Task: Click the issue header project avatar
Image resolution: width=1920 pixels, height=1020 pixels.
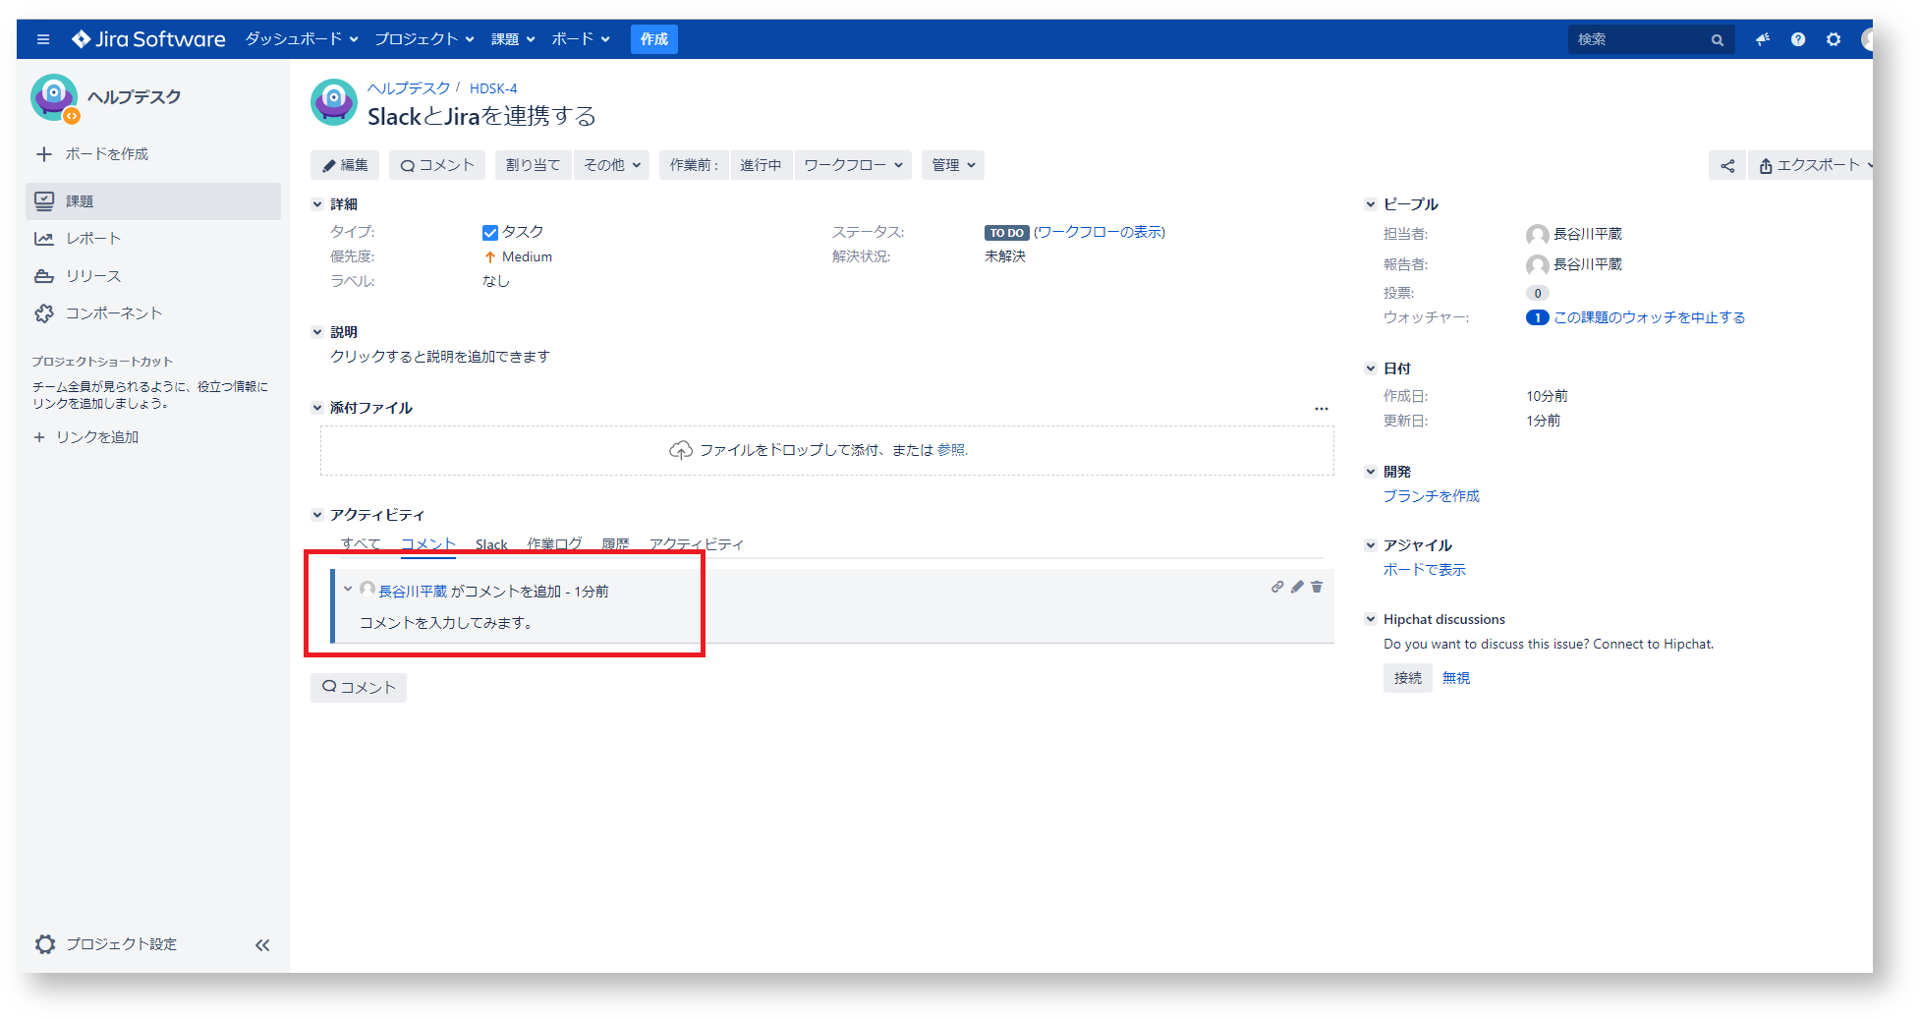Action: point(334,102)
